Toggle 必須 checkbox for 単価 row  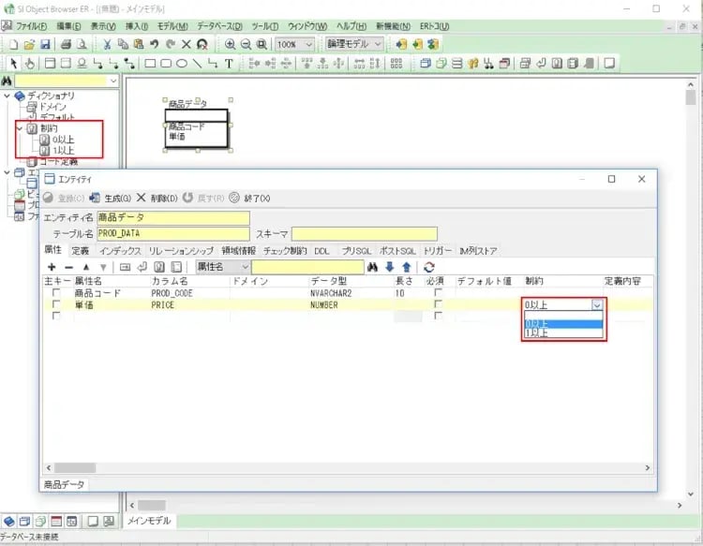[x=437, y=304]
